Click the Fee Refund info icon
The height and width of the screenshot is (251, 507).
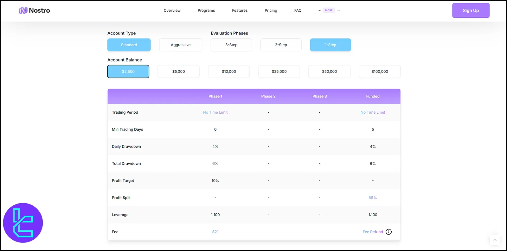388,232
